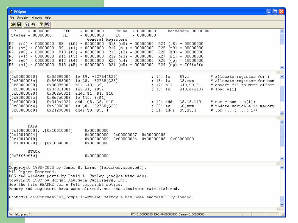Click the BadVAddr value 00000000
The width and height of the screenshot is (298, 223).
[x=201, y=31]
